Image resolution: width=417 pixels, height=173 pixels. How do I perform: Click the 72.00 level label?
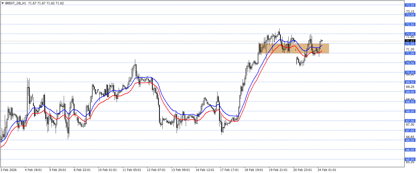click(410, 34)
